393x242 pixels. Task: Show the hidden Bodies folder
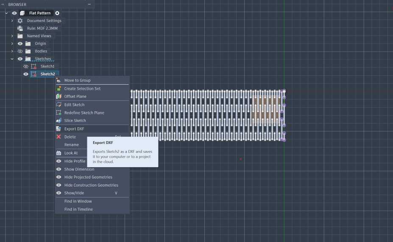tap(20, 51)
